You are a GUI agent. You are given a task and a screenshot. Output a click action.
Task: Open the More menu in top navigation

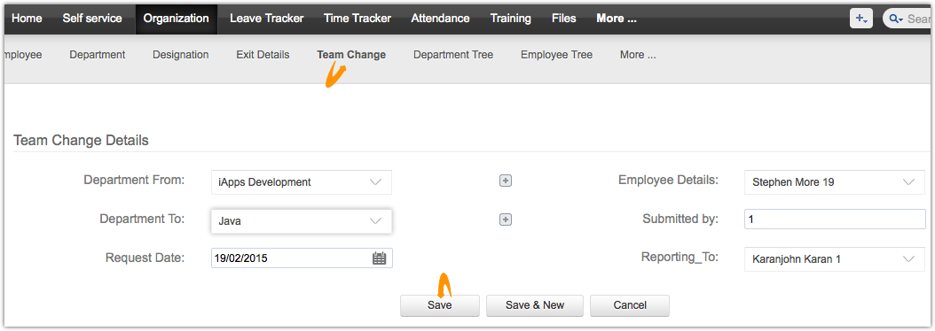click(x=617, y=19)
